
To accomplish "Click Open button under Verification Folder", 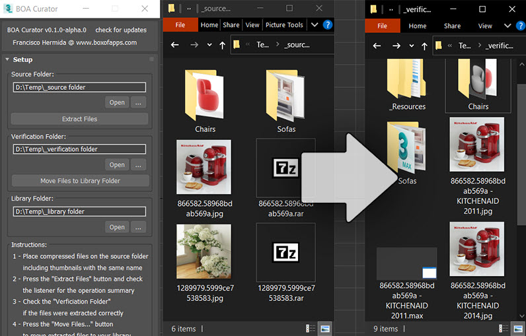I will click(117, 165).
